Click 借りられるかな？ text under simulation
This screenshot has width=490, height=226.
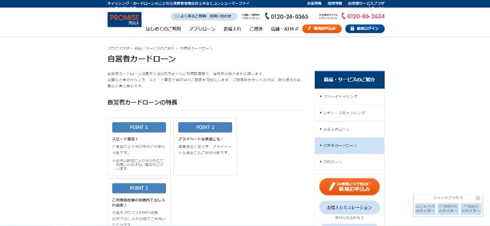[x=349, y=218]
